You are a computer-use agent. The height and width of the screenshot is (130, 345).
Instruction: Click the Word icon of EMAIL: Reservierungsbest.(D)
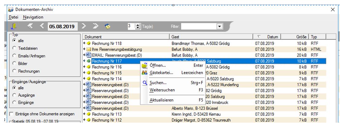[88, 55]
